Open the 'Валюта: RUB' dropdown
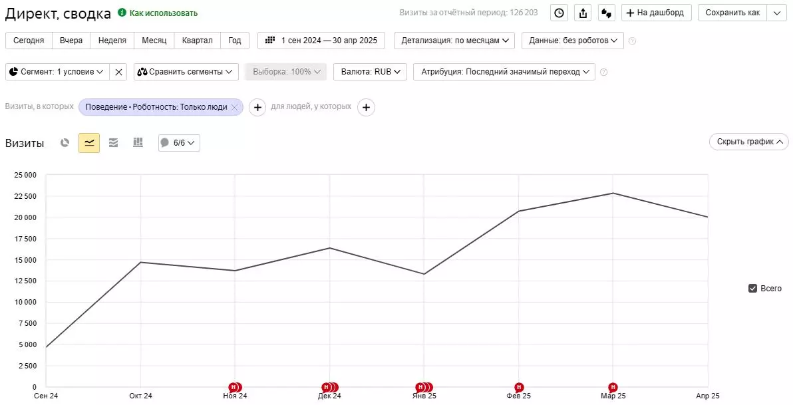Image resolution: width=793 pixels, height=405 pixels. coord(369,72)
